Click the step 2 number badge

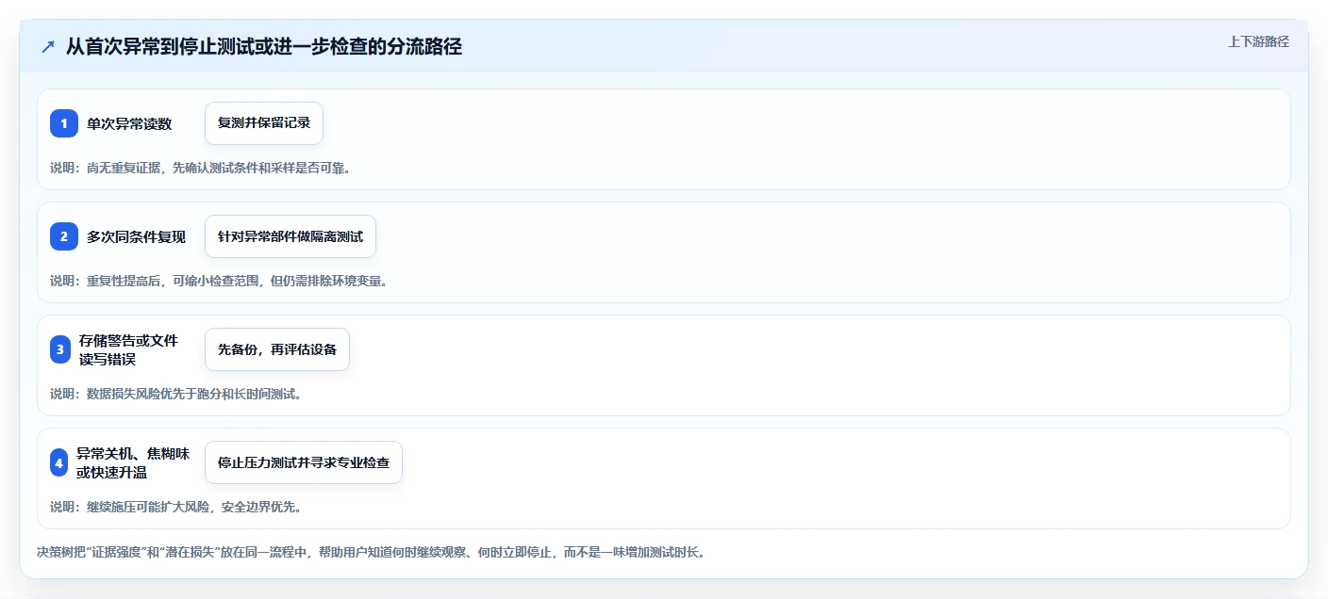pos(64,236)
